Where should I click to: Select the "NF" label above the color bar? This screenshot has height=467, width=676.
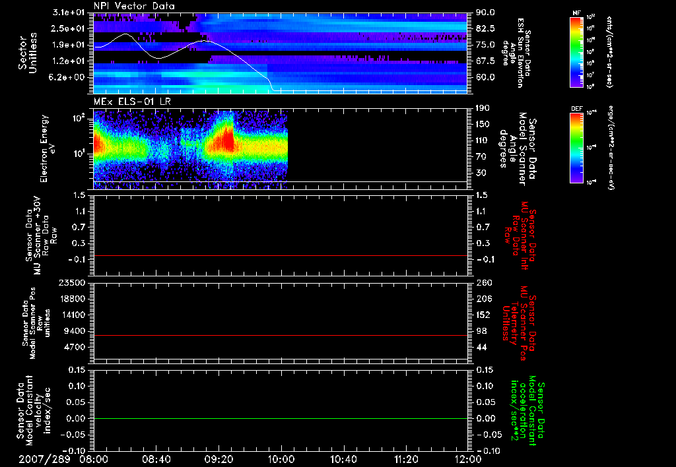(x=576, y=13)
